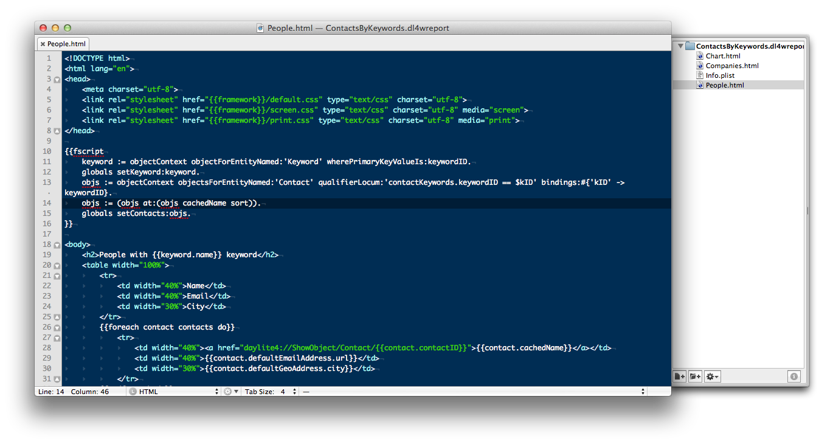Image resolution: width=819 pixels, height=444 pixels.
Task: Click the title bar People.html document icon
Action: click(260, 28)
